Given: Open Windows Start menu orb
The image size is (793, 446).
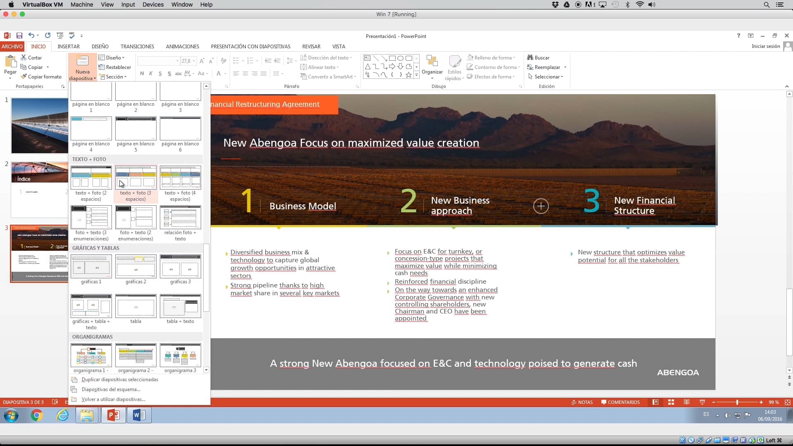Looking at the screenshot, I should pyautogui.click(x=11, y=415).
